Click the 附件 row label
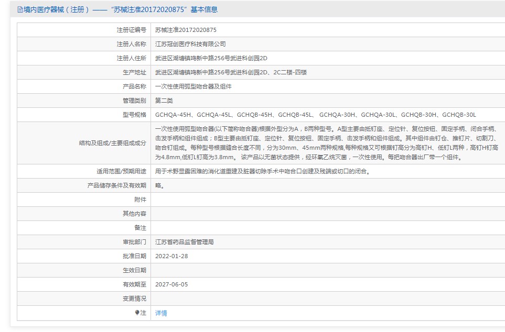This screenshot has height=332, width=505. 140,200
